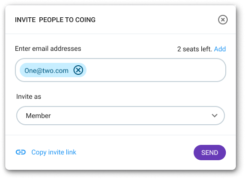The width and height of the screenshot is (245, 189).
Task: Delete email chip using its circled X
Action: point(78,70)
